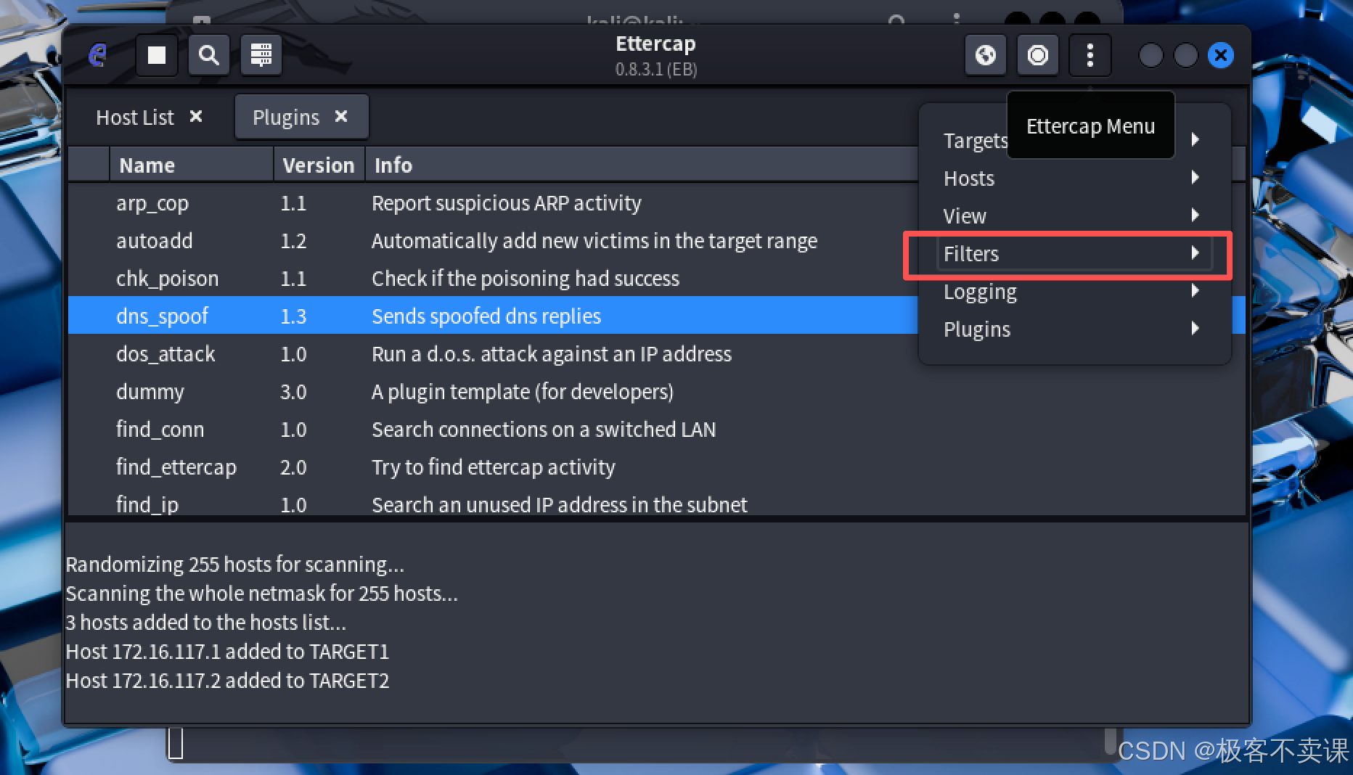The width and height of the screenshot is (1353, 775).
Task: Click 'Search connections on a switched LAN' text
Action: (x=544, y=430)
